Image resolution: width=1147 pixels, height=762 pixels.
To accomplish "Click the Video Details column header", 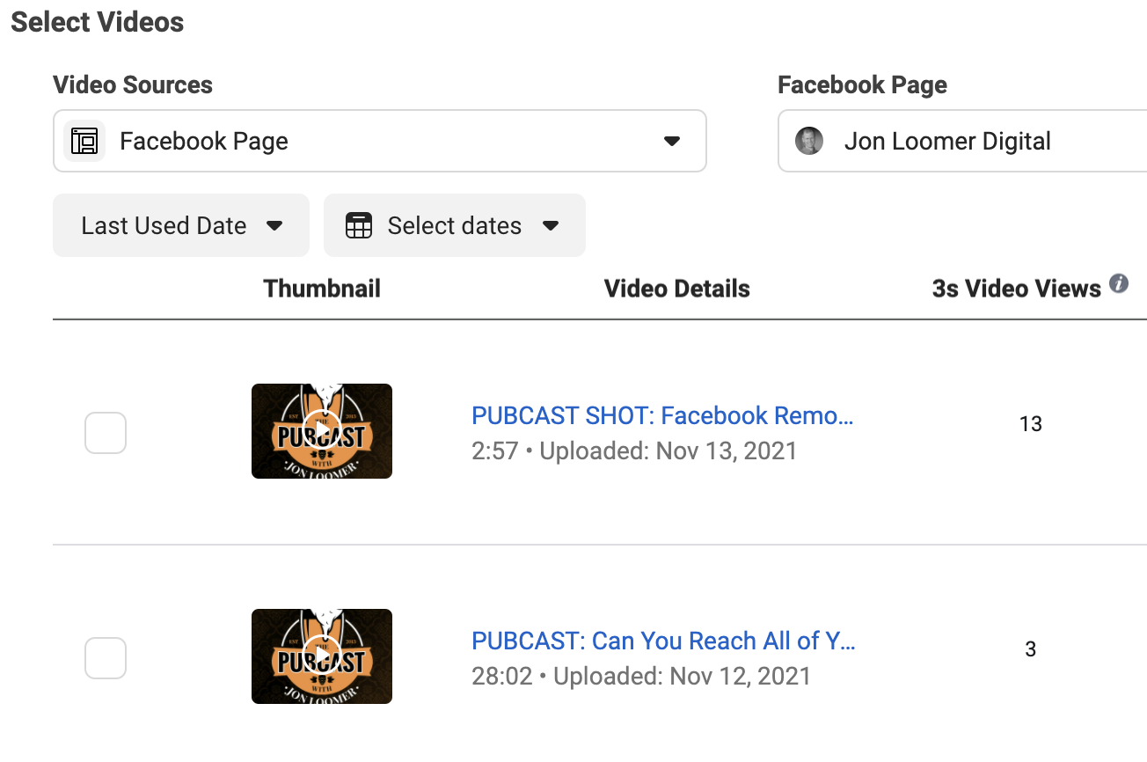I will click(677, 289).
